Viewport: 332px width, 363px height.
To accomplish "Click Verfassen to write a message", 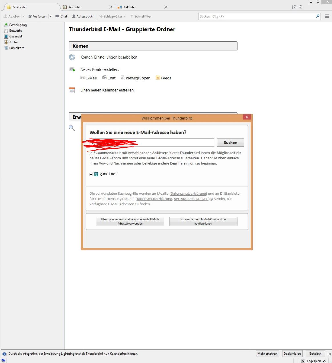I will (37, 16).
